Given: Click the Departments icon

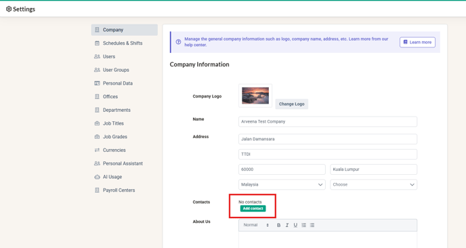Looking at the screenshot, I should tap(97, 110).
